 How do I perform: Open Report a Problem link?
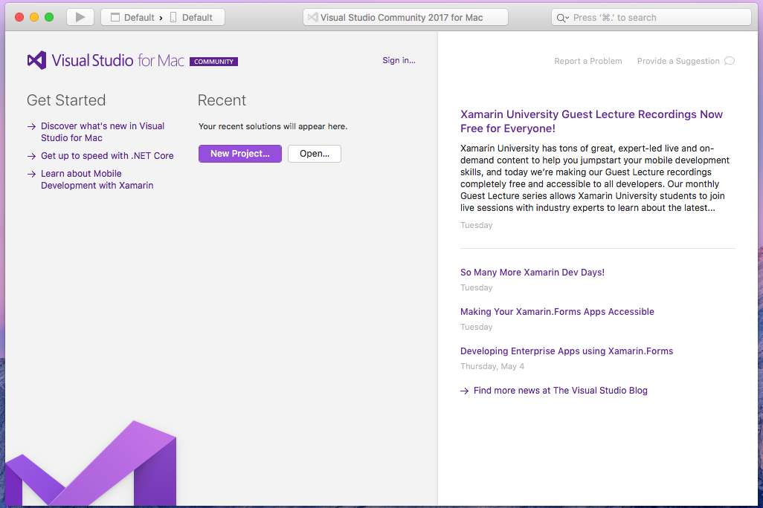tap(587, 61)
